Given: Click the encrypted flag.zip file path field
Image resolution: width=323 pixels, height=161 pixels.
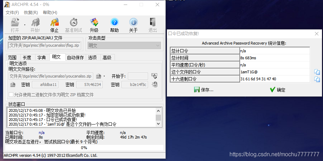Looking at the screenshot, I should (x=45, y=46).
